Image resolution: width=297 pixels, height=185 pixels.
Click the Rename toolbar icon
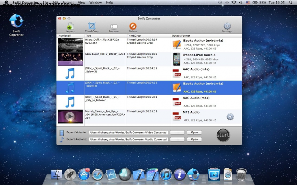tap(114, 27)
